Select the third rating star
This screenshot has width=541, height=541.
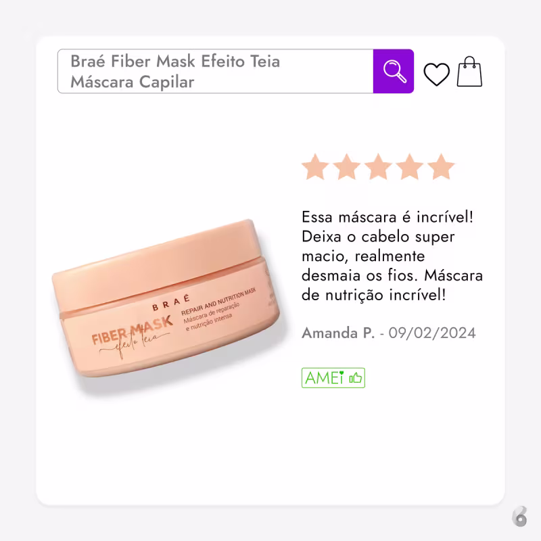tap(378, 167)
